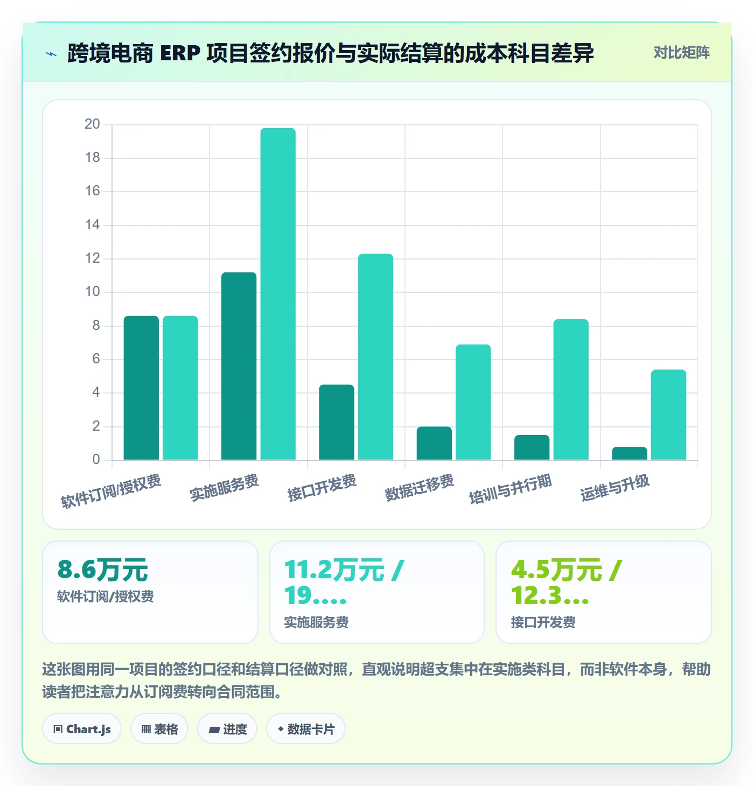Click the y-axis tick label 20
The height and width of the screenshot is (786, 754).
pyautogui.click(x=93, y=124)
